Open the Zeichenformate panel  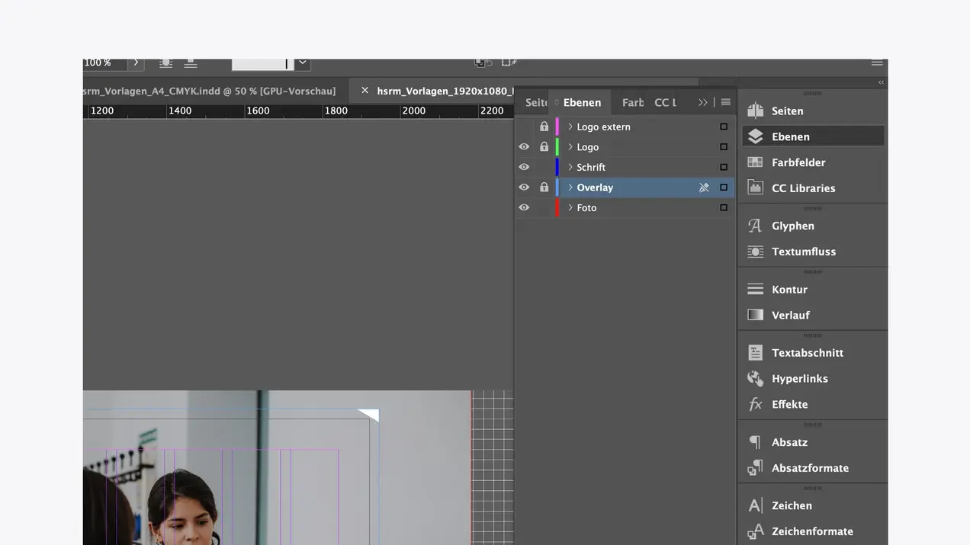point(811,531)
